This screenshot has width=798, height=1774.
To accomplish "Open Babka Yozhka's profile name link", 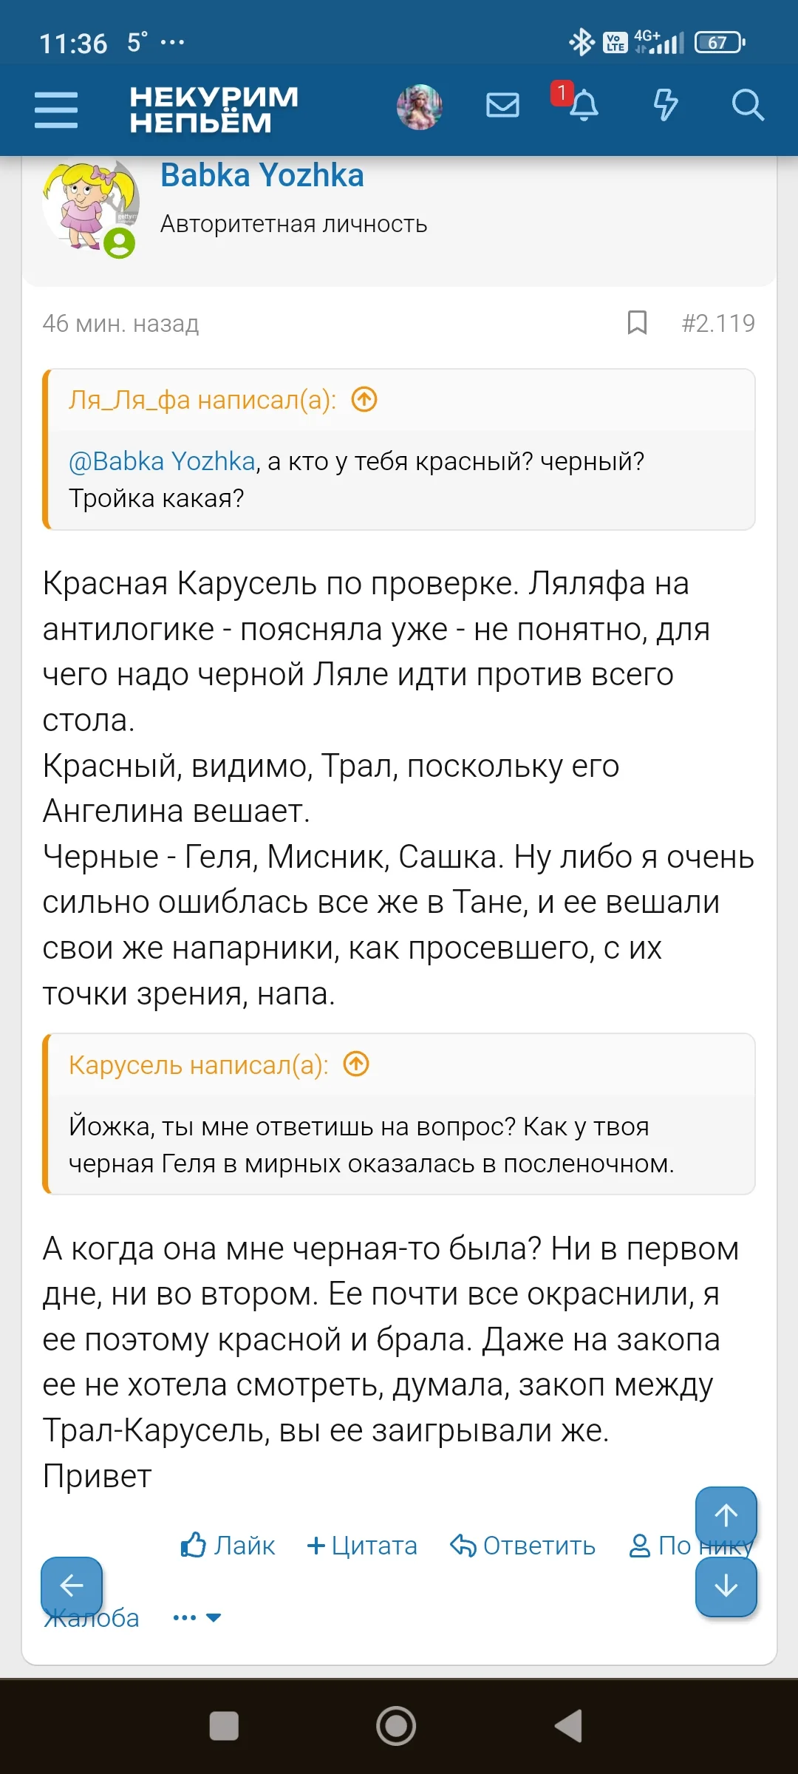I will pyautogui.click(x=262, y=176).
